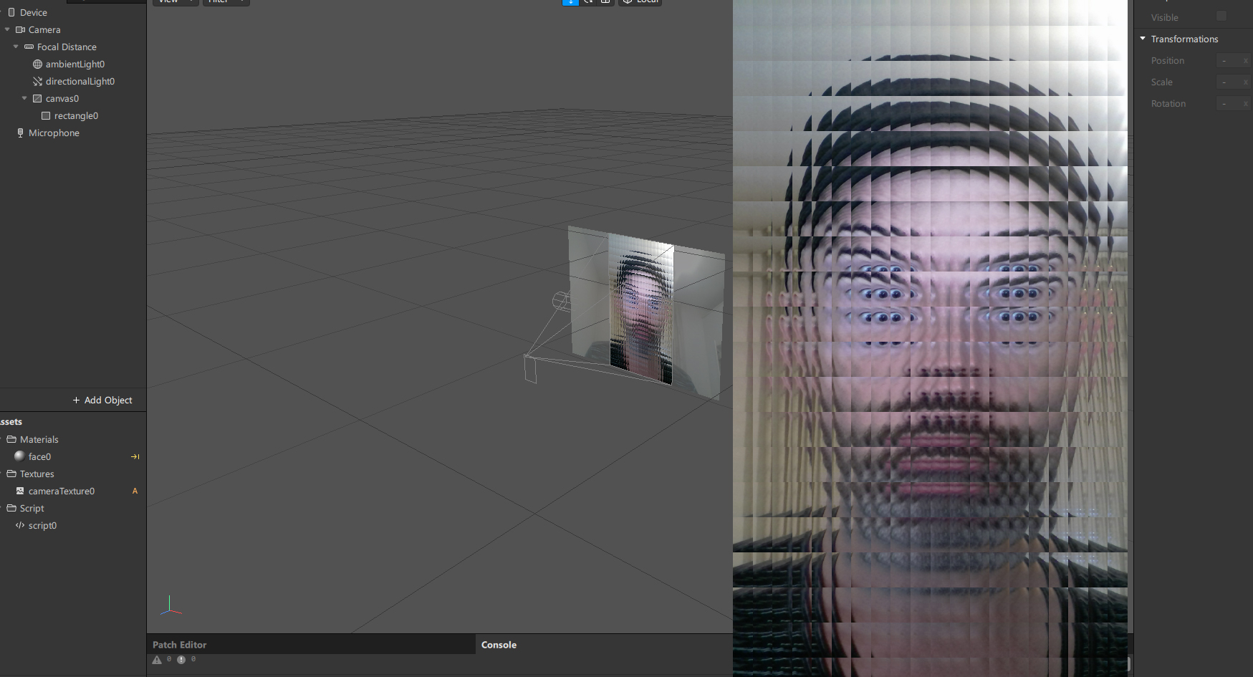The height and width of the screenshot is (677, 1253).
Task: Click the Scale X value field
Action: click(x=1233, y=82)
